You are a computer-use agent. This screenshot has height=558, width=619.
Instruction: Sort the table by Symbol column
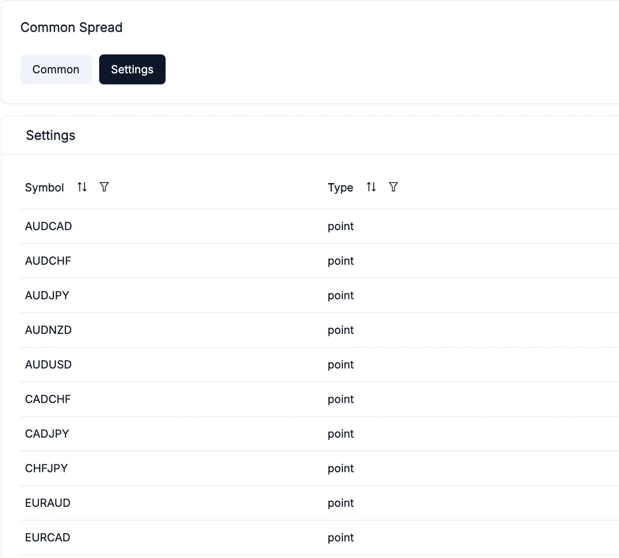click(x=82, y=187)
